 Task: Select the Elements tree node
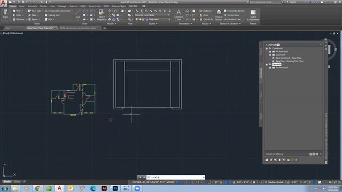point(276,65)
